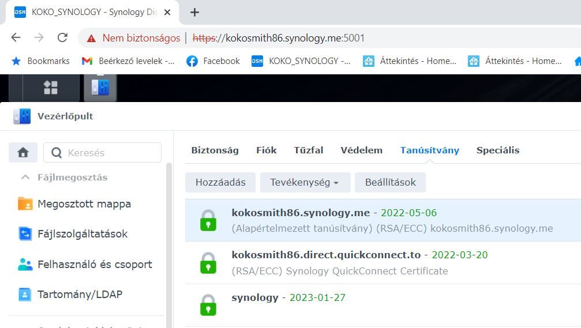The width and height of the screenshot is (581, 328).
Task: Click the browser address bar URL
Action: 279,38
